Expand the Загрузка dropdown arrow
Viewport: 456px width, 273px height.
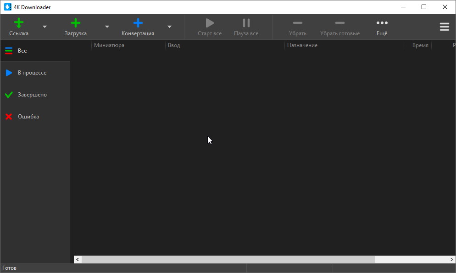coord(107,27)
